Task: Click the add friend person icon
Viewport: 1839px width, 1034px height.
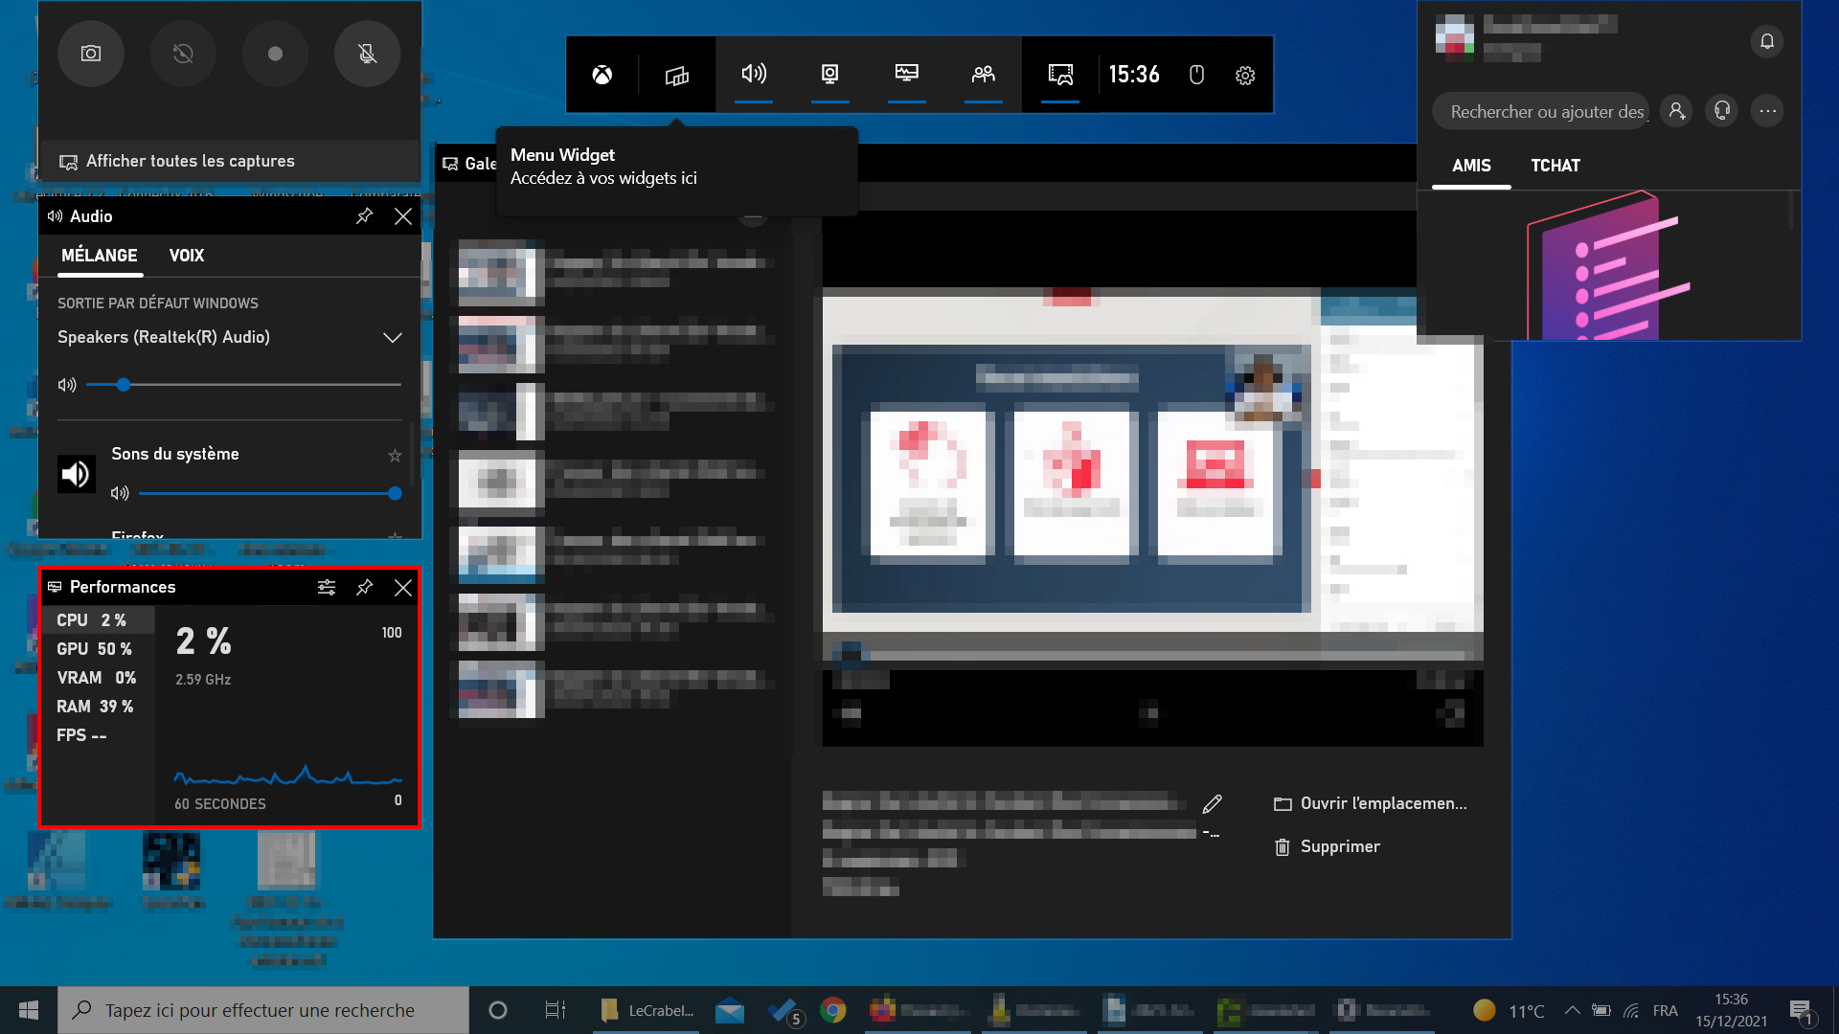Action: point(1676,111)
